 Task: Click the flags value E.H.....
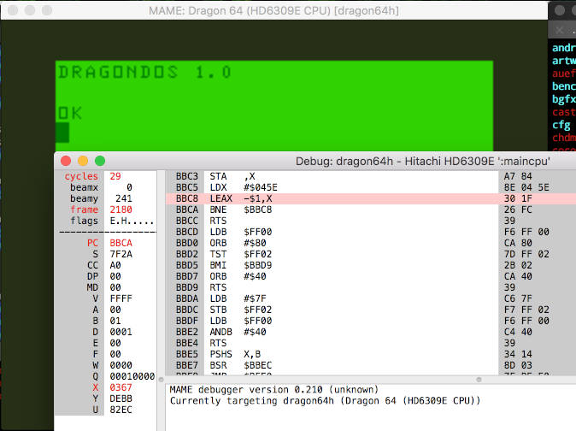[x=132, y=221]
